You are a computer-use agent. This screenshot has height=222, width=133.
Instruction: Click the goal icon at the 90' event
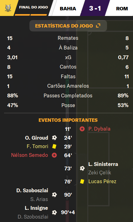[54, 195]
